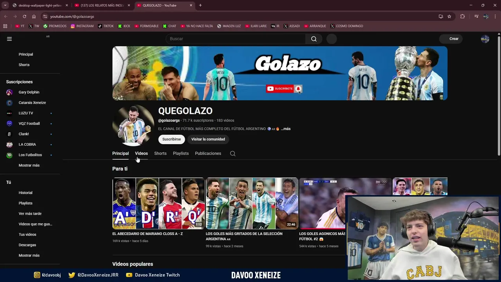Switch to desktop-wallpaper browser tab
Image resolution: width=501 pixels, height=282 pixels.
pos(40,5)
